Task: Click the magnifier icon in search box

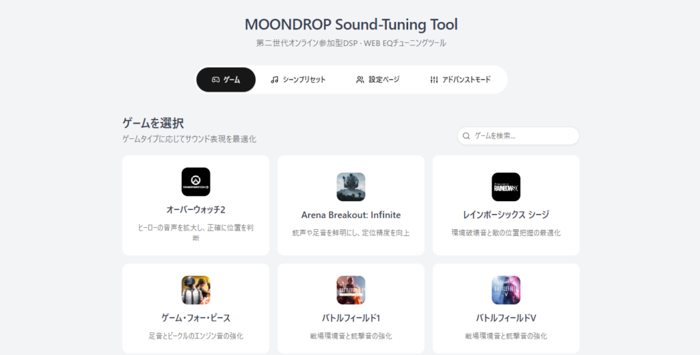Action: (466, 135)
